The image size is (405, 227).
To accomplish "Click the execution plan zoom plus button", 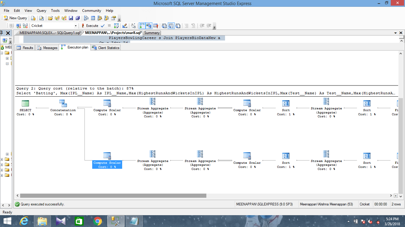I will pyautogui.click(x=396, y=196).
